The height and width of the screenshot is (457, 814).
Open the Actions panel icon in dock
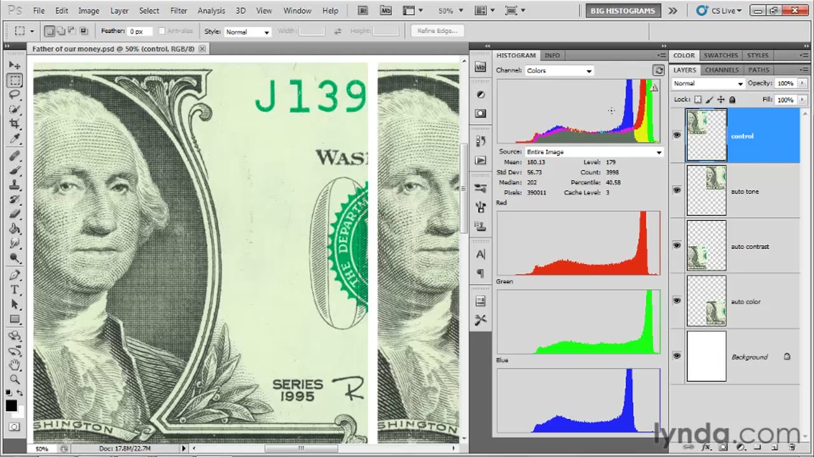pos(481,161)
